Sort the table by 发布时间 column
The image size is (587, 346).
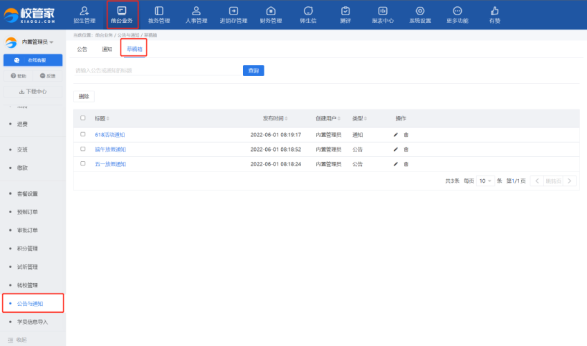pyautogui.click(x=275, y=118)
